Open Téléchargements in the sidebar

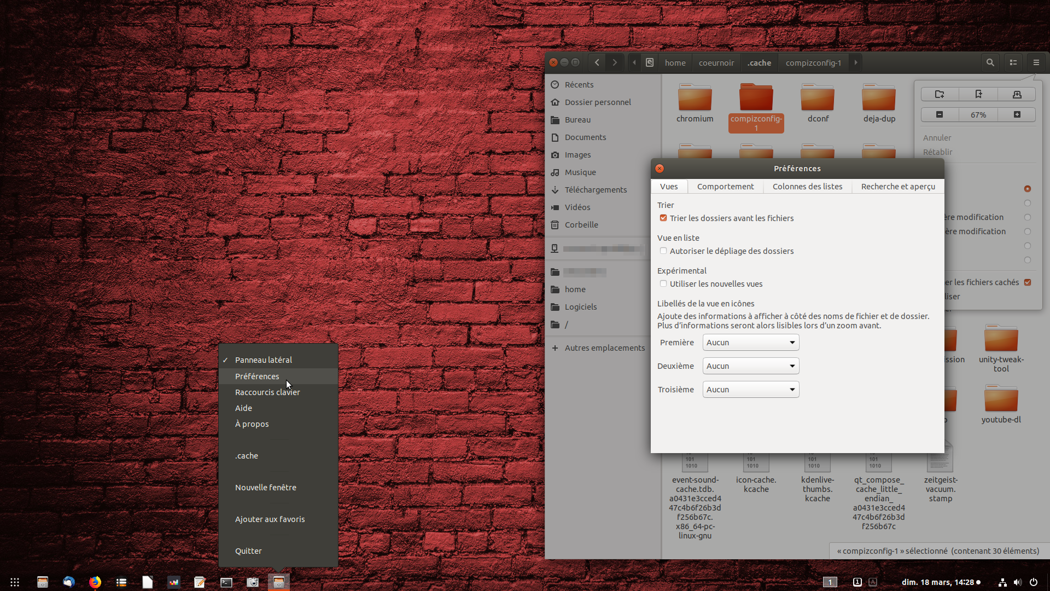tap(596, 190)
